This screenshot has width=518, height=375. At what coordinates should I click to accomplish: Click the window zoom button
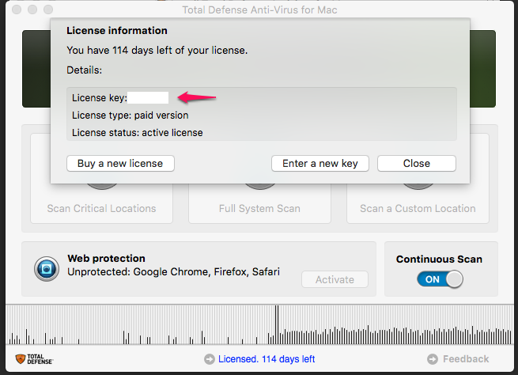coord(48,9)
